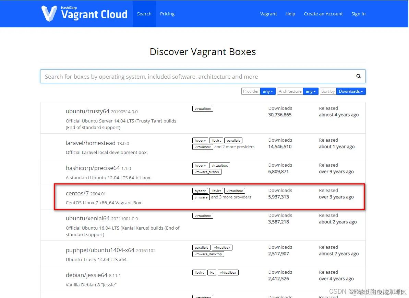Screen dimensions: 409x298
Task: Click download count 2,517,907
Action: [279, 254]
